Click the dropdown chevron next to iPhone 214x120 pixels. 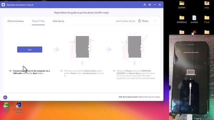155,21
